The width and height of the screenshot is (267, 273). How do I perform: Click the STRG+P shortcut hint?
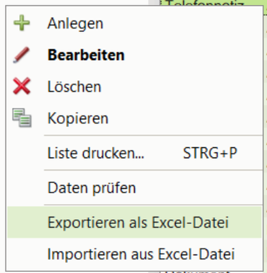click(x=210, y=153)
